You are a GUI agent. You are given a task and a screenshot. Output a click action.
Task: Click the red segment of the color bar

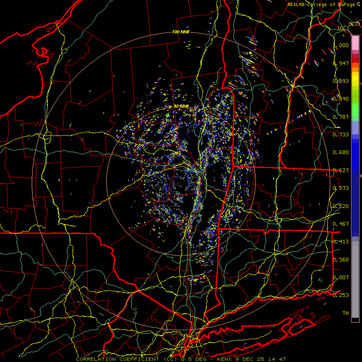[355, 60]
